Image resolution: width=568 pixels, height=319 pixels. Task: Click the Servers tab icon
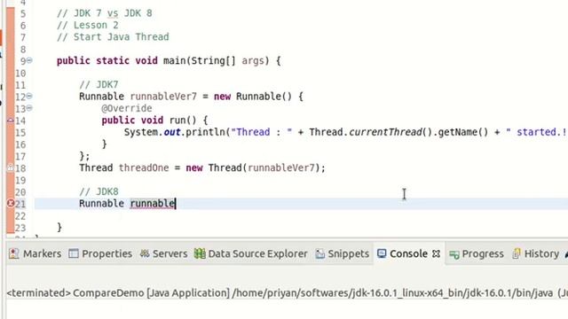[x=145, y=253]
